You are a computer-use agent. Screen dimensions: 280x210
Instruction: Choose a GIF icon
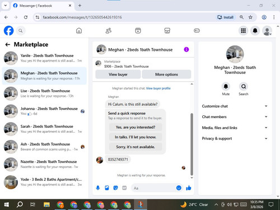click(x=124, y=188)
